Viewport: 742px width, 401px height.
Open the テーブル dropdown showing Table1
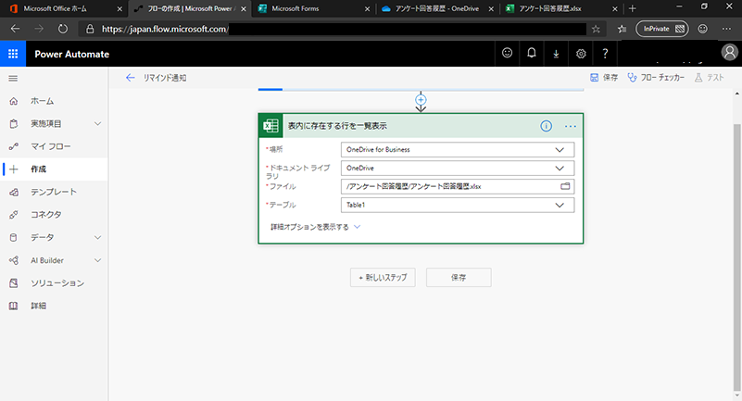click(457, 205)
